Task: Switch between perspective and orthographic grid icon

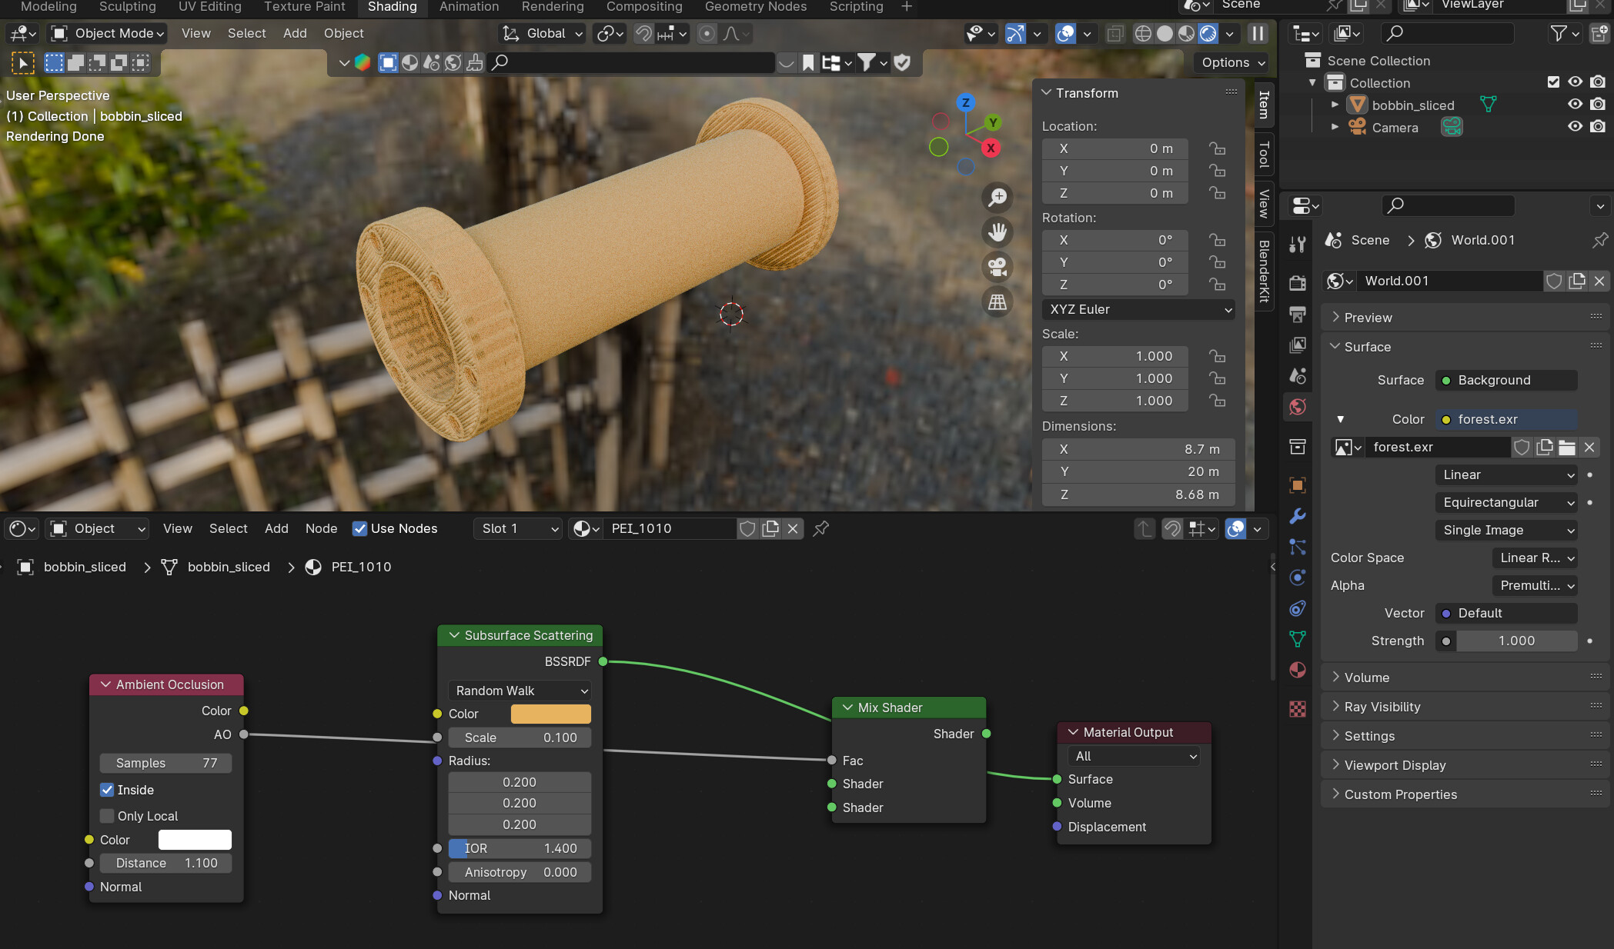Action: pos(997,301)
